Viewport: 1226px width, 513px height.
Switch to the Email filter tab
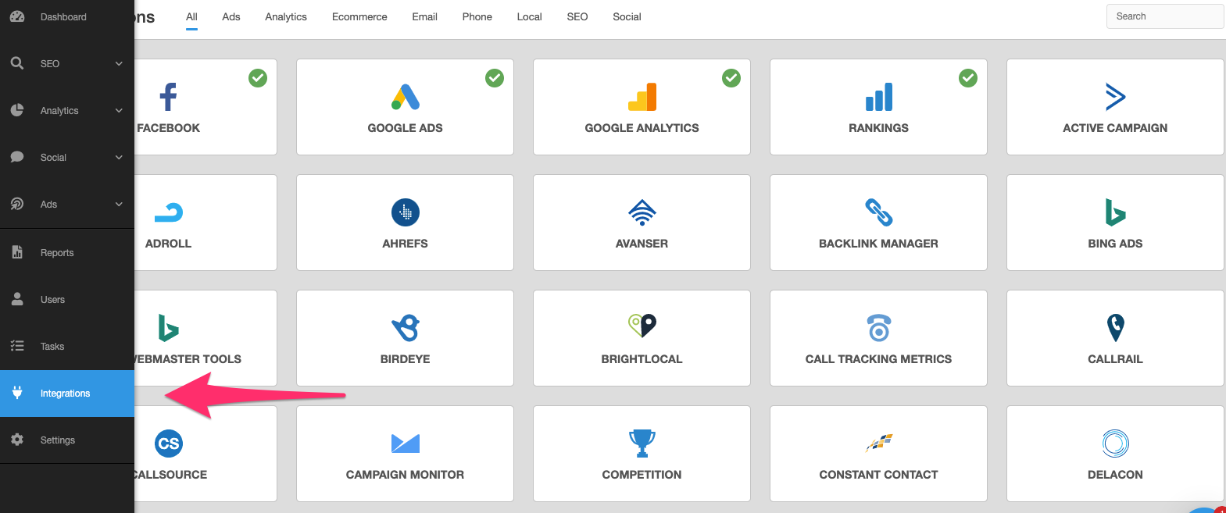425,16
